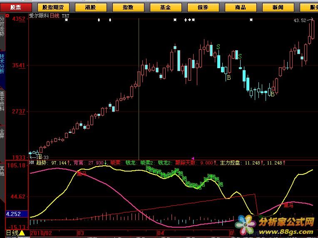The width and height of the screenshot is (318, 238).
Task: Switch to the 股指期货 tab
Action: [53, 7]
